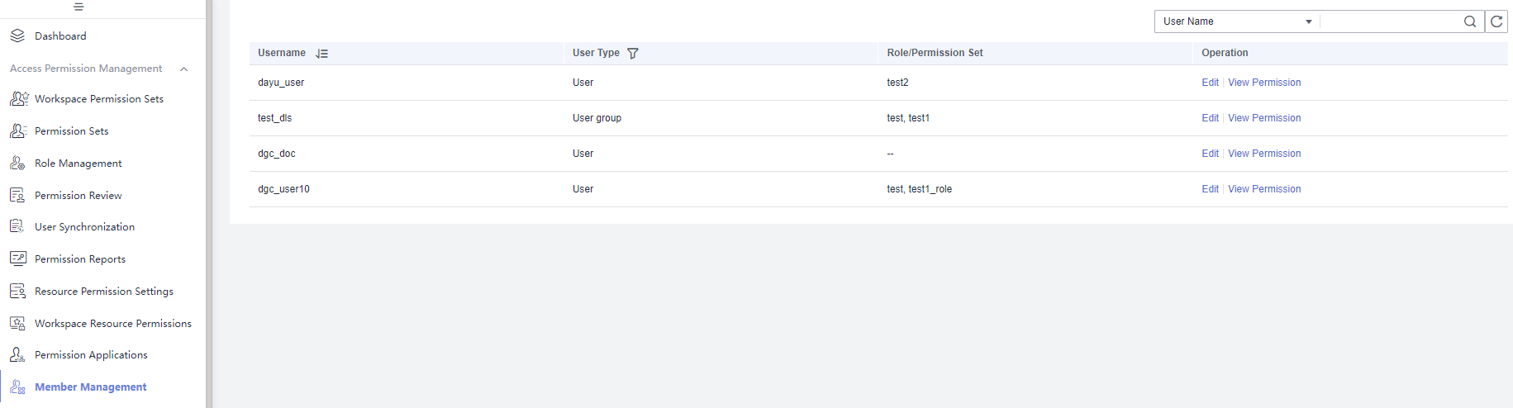Go to User Synchronization page

click(84, 227)
